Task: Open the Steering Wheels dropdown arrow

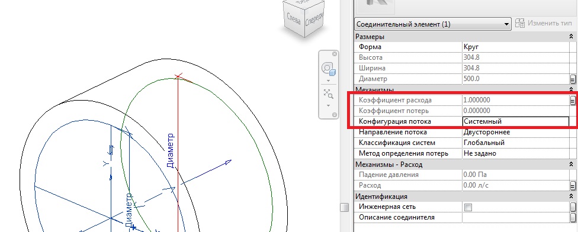Action: click(x=328, y=81)
